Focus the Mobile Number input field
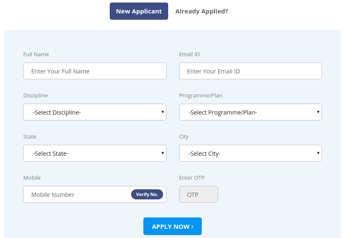This screenshot has width=346, height=238. click(77, 194)
